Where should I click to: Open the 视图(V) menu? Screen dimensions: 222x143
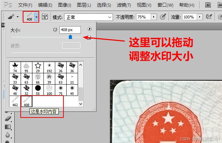[x=144, y=5]
